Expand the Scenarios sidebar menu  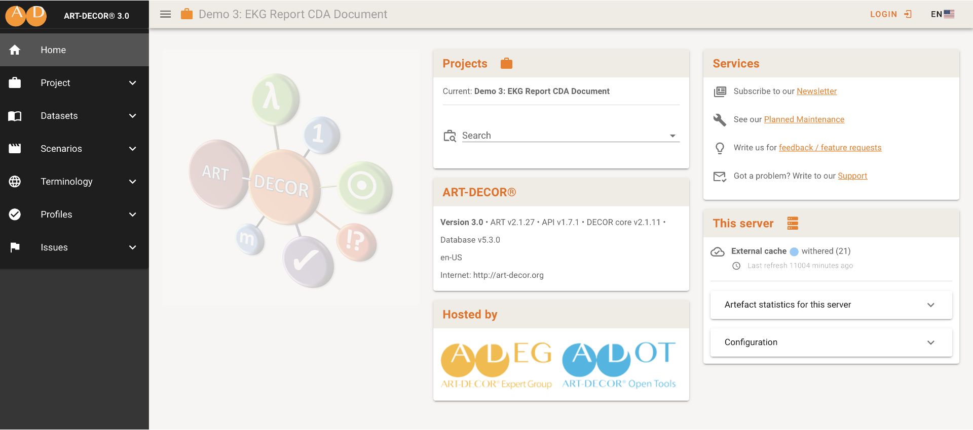[74, 149]
